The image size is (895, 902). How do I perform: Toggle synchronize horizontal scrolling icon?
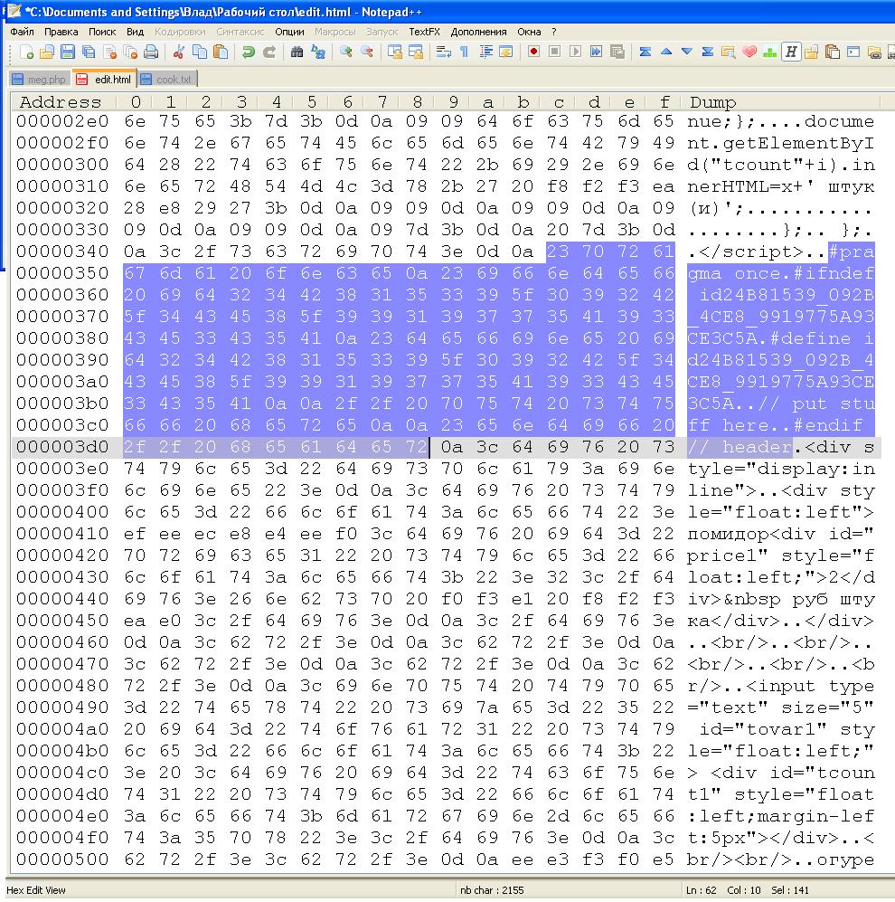(415, 52)
